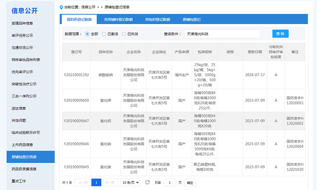Viewport: 317px width, 190px height.
Task: Click the location pin icon in breadcrumb
Action: point(61,7)
